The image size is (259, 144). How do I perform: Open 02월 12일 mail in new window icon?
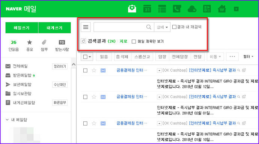(244, 70)
